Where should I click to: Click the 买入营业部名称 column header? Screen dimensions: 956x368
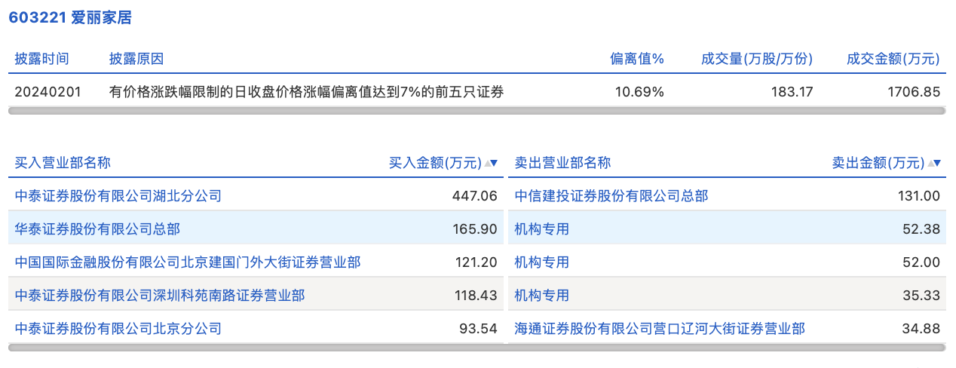tap(63, 163)
